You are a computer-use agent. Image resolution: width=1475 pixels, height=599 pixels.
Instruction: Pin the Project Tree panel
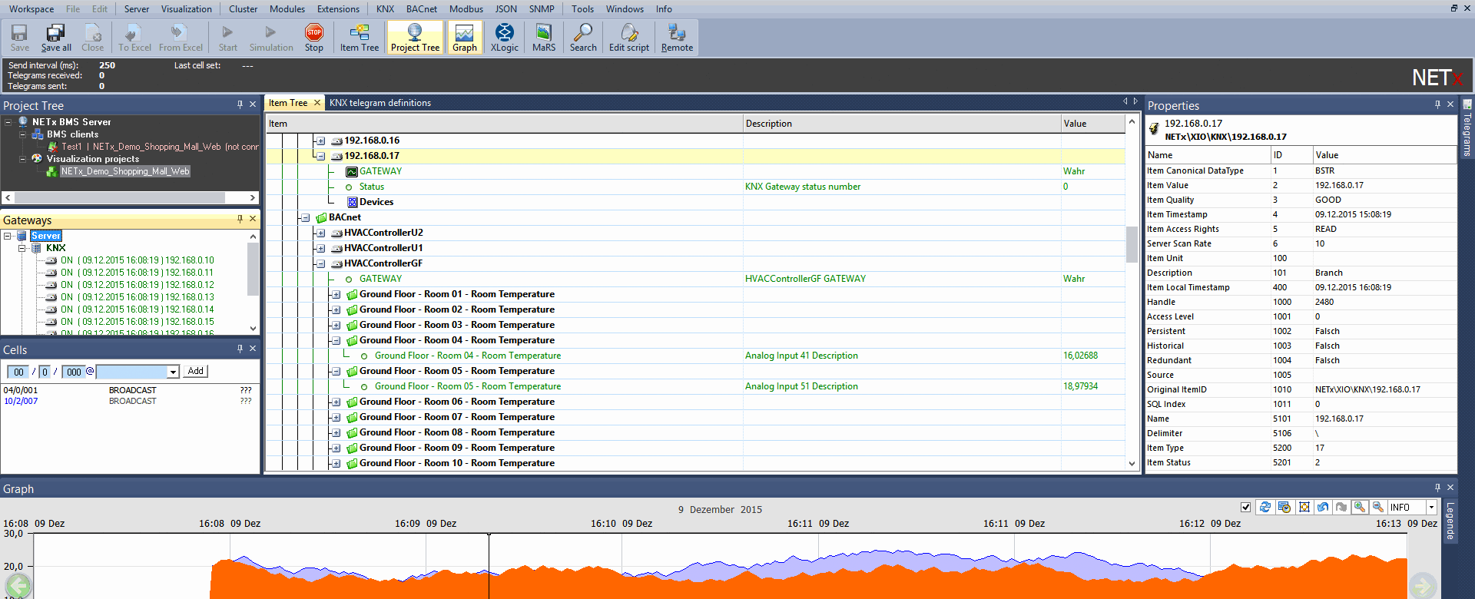(x=240, y=104)
